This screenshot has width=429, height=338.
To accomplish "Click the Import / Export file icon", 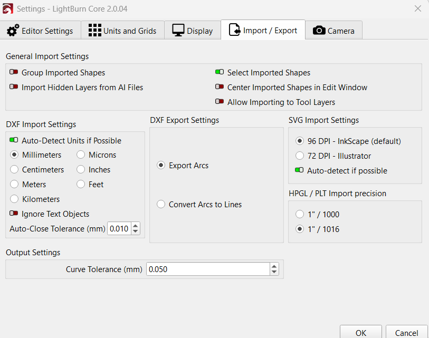I will [234, 30].
